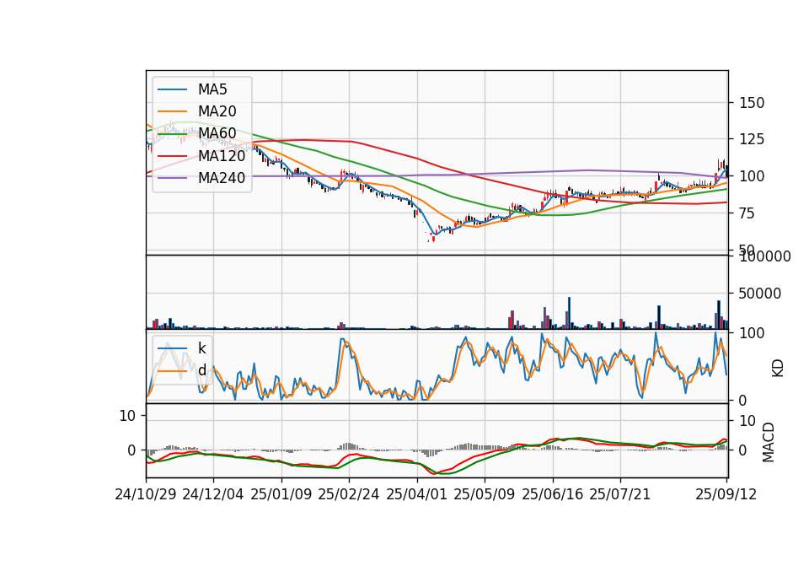Click the MA240 legend label
The image size is (809, 582).
(x=222, y=178)
